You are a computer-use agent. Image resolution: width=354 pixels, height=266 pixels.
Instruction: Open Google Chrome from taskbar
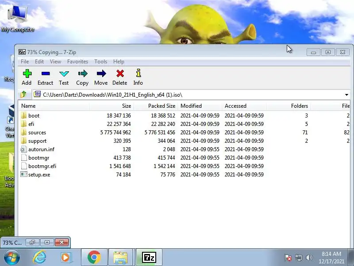[x=94, y=257]
